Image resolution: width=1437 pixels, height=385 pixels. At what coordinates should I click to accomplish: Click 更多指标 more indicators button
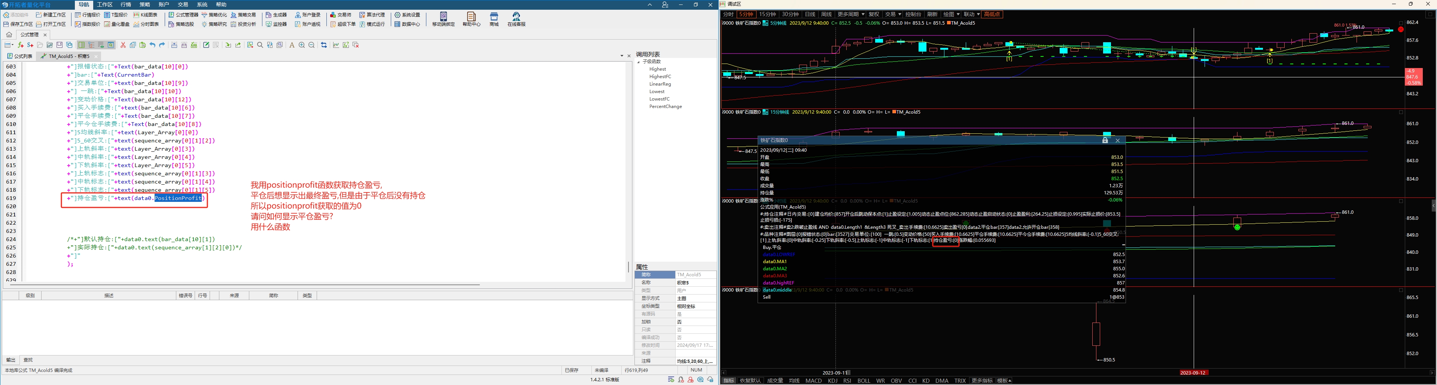pyautogui.click(x=982, y=381)
